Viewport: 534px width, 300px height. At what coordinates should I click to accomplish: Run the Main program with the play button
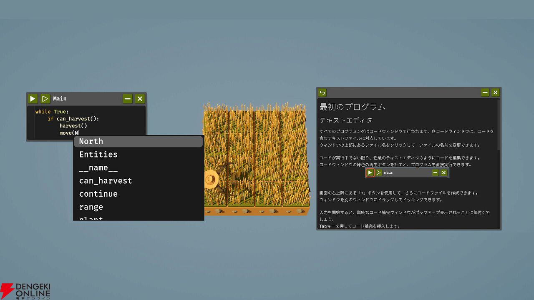(33, 99)
